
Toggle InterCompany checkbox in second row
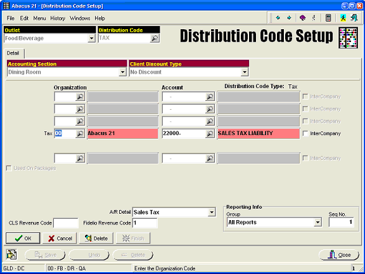pos(305,109)
